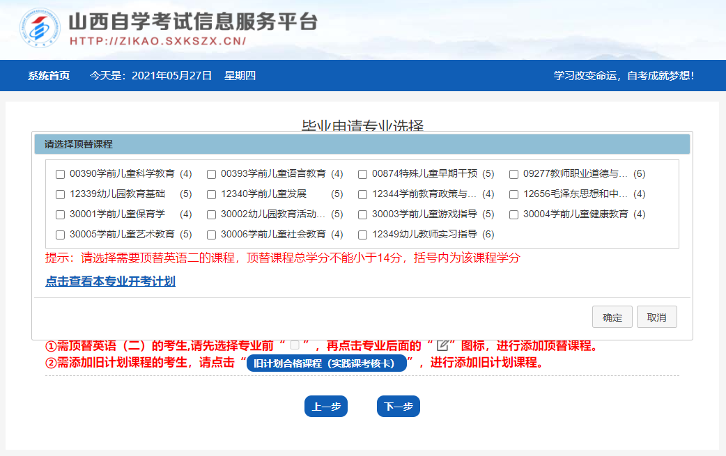Check the 00390学前儿童科学教育 course checkbox

[x=60, y=174]
